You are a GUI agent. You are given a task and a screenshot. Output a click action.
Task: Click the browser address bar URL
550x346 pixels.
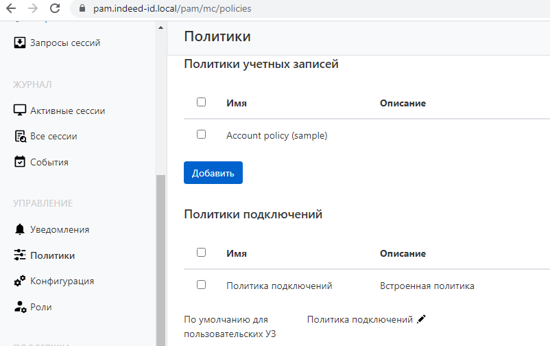pos(171,9)
